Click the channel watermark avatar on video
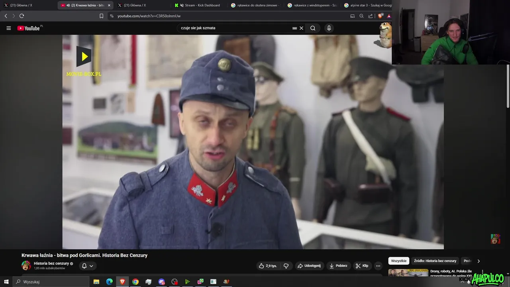The image size is (510, 287). click(x=495, y=239)
